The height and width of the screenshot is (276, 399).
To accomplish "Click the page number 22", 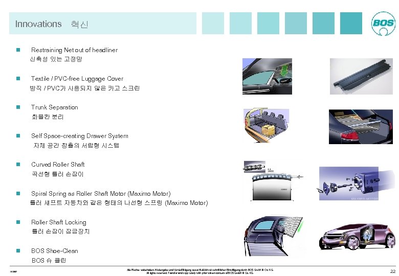I will pyautogui.click(x=393, y=271).
